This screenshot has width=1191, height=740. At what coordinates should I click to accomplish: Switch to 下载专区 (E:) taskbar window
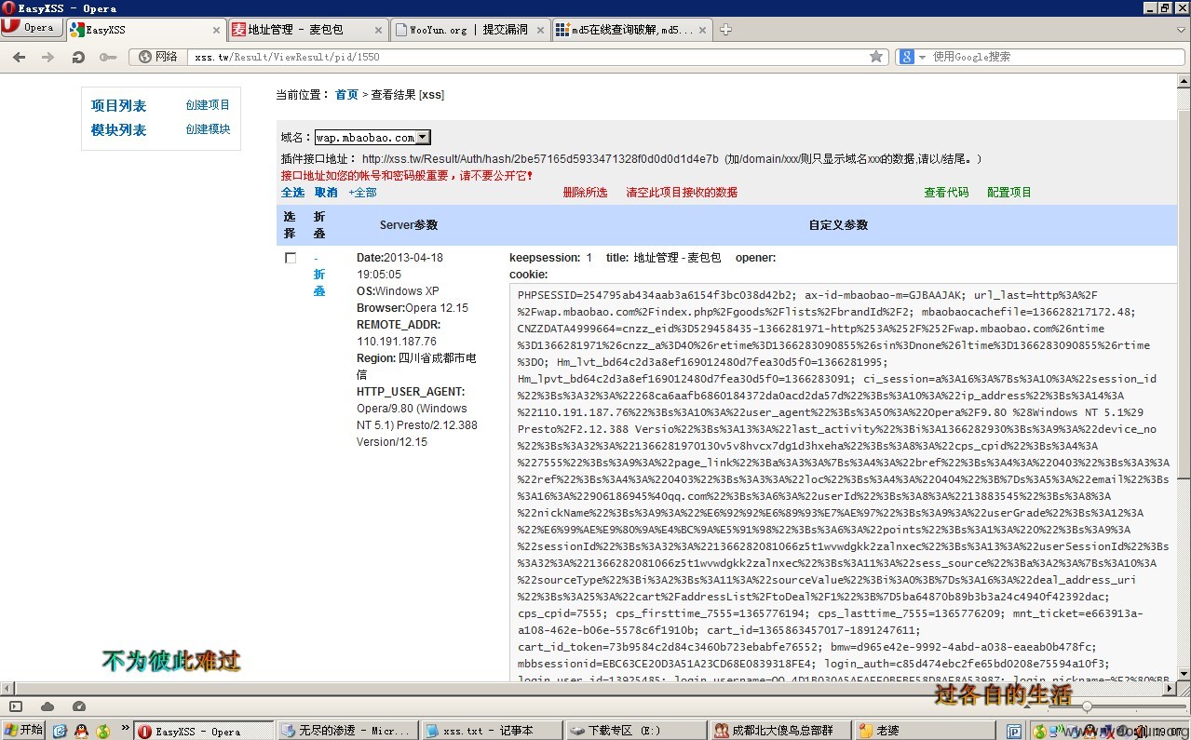click(637, 732)
